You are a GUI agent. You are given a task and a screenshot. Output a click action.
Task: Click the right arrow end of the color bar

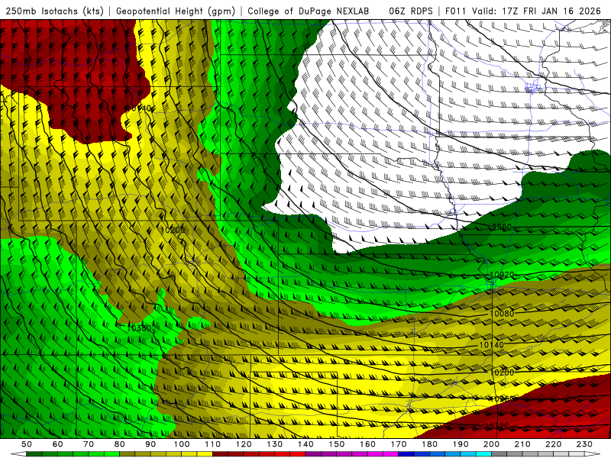click(x=593, y=454)
